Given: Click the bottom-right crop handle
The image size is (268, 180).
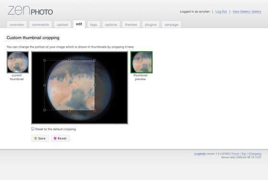Looking at the screenshot, I should [95, 110].
